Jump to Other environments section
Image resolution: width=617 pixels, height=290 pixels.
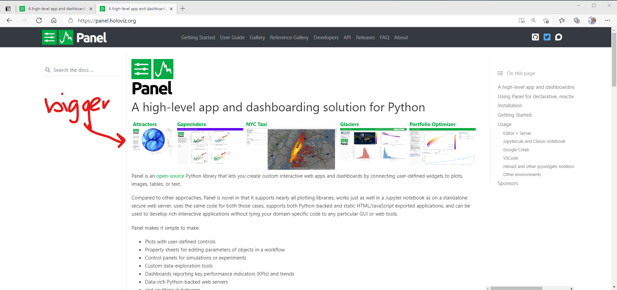pos(522,175)
